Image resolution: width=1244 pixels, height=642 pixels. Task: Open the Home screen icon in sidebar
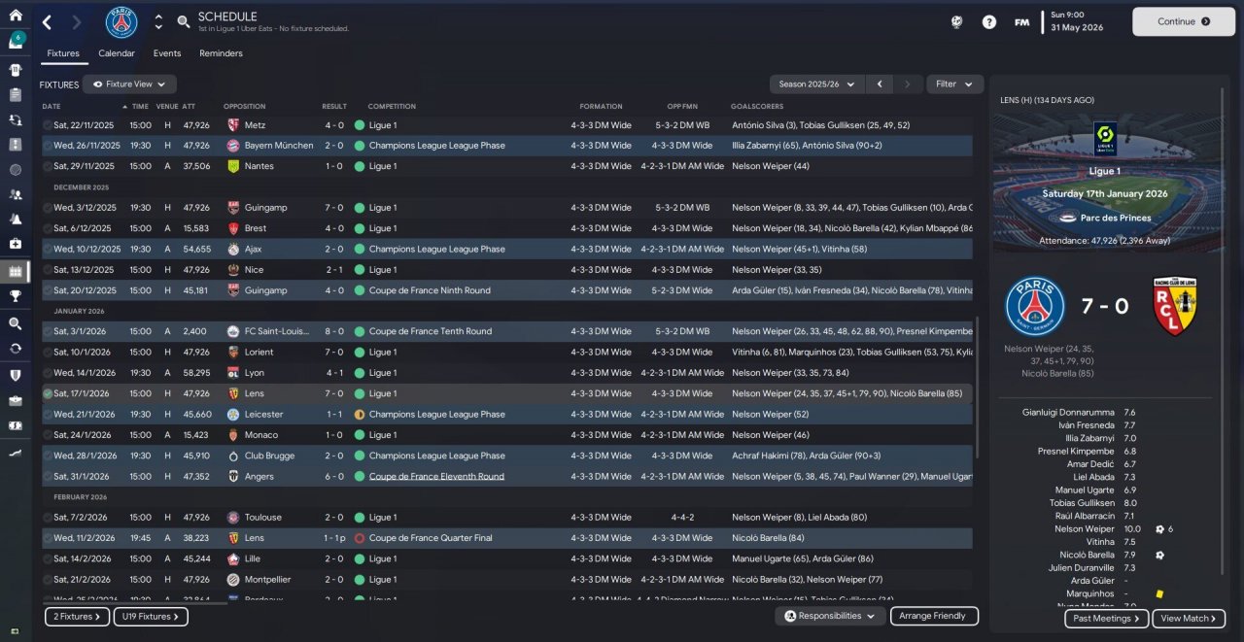16,16
